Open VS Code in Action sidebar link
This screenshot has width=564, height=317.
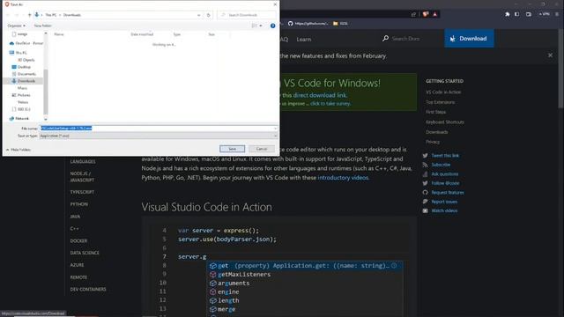coord(443,92)
